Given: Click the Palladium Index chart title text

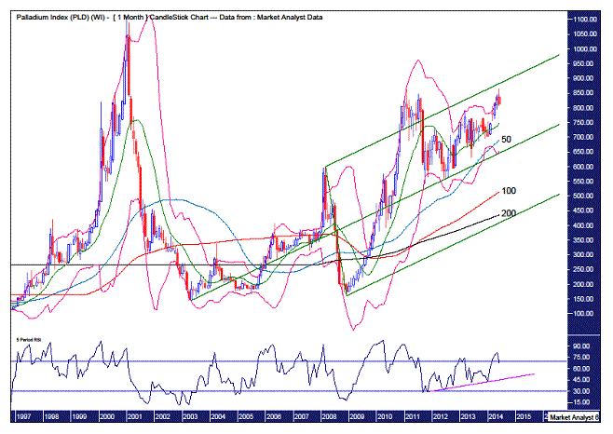Looking at the screenshot, I should pyautogui.click(x=170, y=17).
